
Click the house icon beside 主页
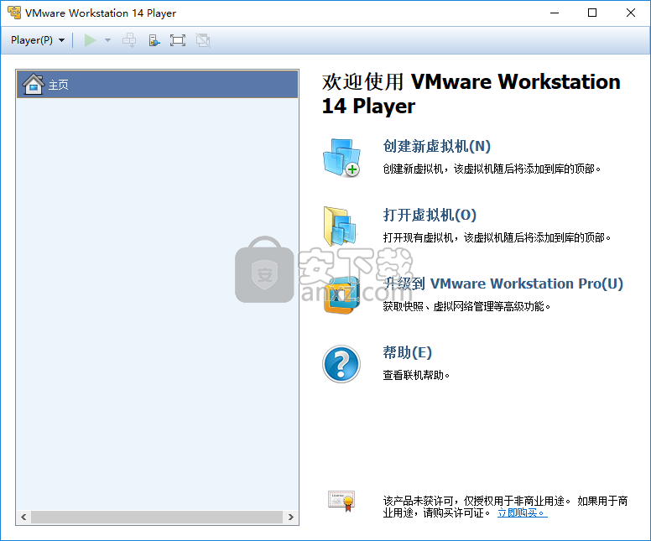pyautogui.click(x=34, y=84)
